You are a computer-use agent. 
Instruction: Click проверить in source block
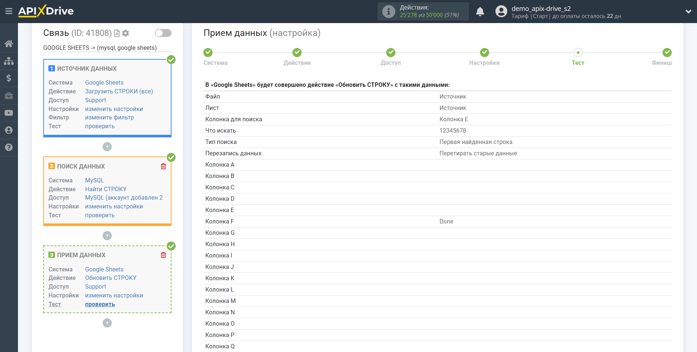pyautogui.click(x=100, y=126)
